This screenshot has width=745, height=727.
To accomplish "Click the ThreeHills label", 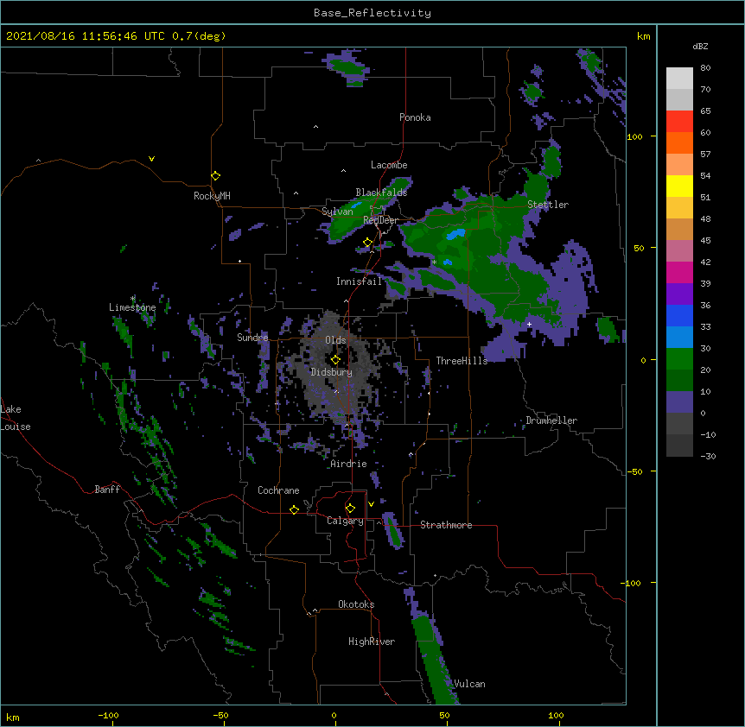I will 462,361.
